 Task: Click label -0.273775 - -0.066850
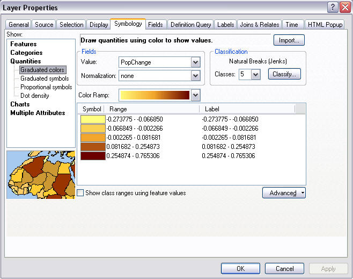(230, 119)
